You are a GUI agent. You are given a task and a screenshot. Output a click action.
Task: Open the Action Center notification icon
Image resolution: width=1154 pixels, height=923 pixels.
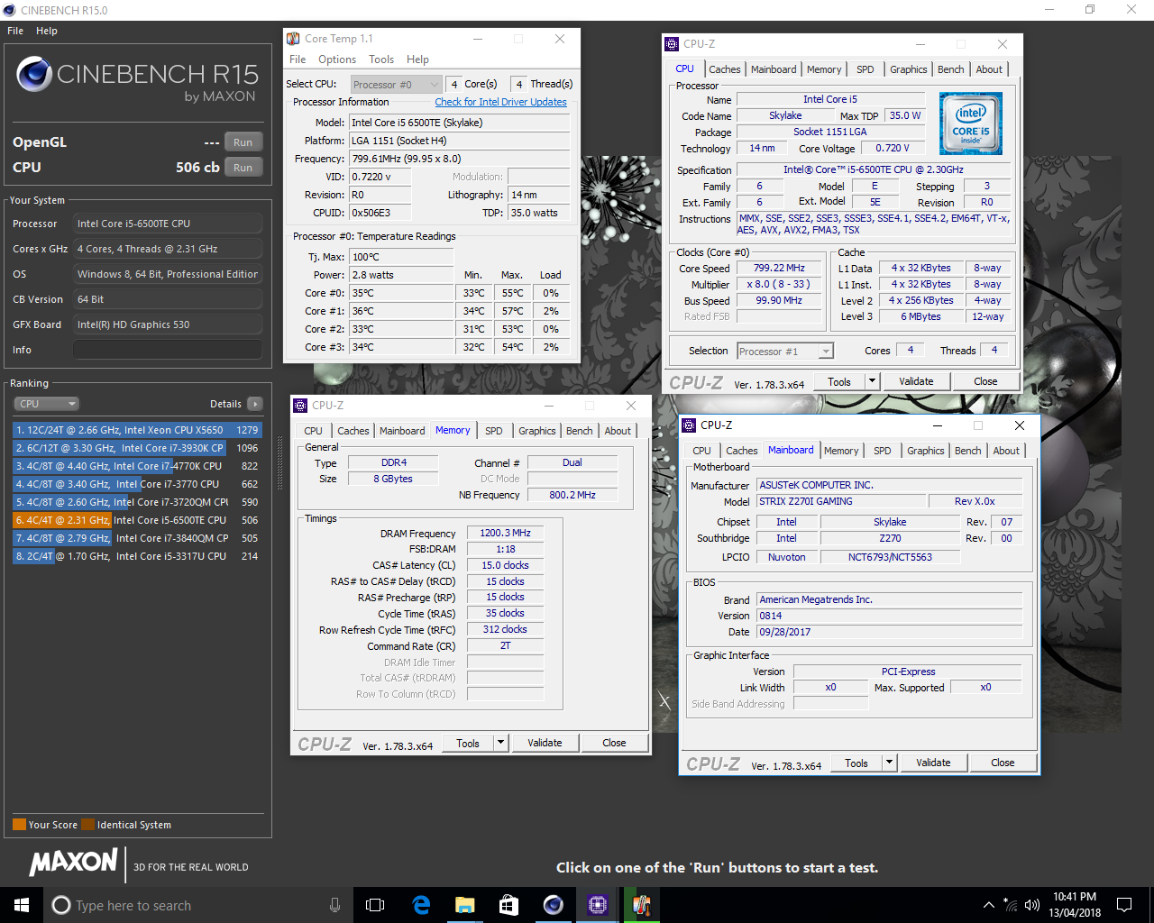point(1124,905)
